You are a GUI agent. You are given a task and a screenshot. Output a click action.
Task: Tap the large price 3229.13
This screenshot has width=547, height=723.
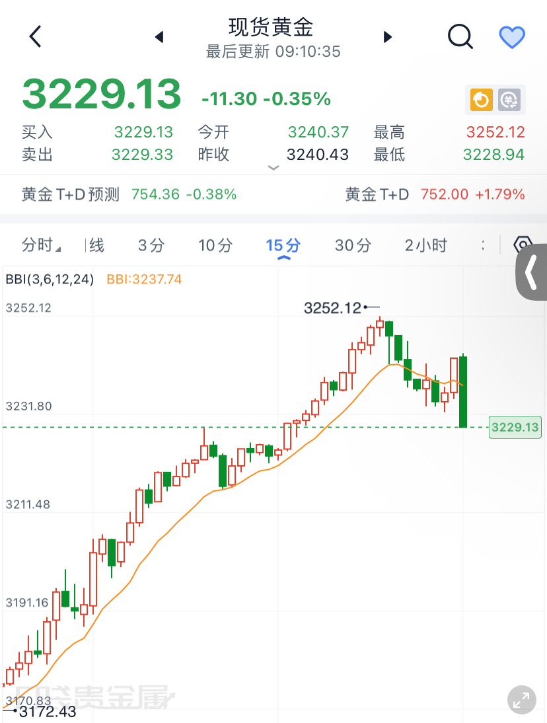(x=102, y=94)
